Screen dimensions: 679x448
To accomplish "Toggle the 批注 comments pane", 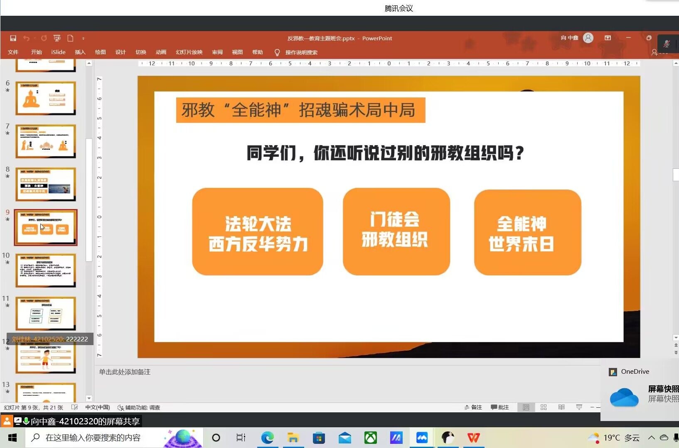I will pos(500,407).
